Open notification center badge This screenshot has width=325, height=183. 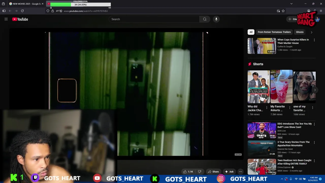point(320,179)
